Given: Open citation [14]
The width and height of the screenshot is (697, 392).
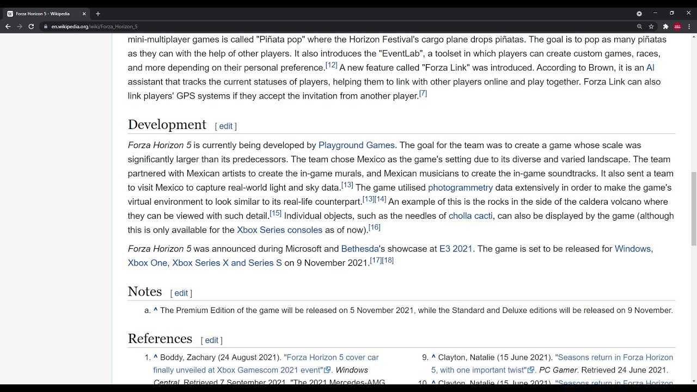Looking at the screenshot, I should 381,199.
